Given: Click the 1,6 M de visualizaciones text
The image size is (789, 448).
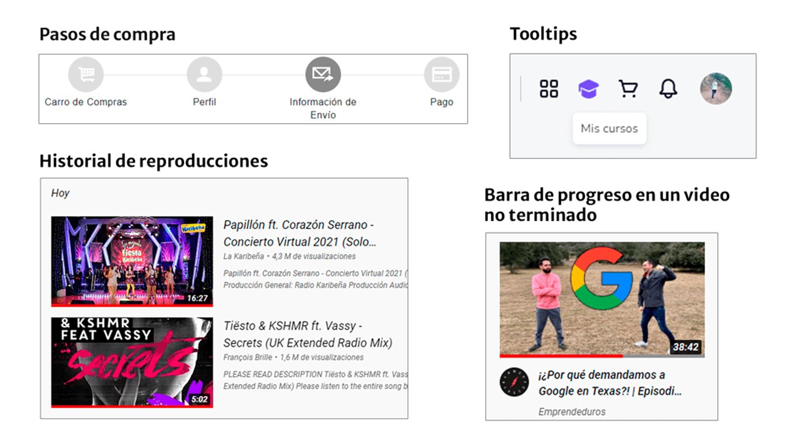Looking at the screenshot, I should [x=322, y=357].
